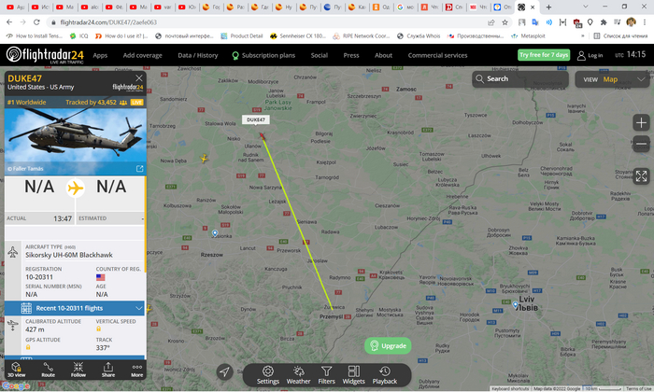The width and height of the screenshot is (654, 392).
Task: Click the green Upgrade button
Action: point(388,345)
